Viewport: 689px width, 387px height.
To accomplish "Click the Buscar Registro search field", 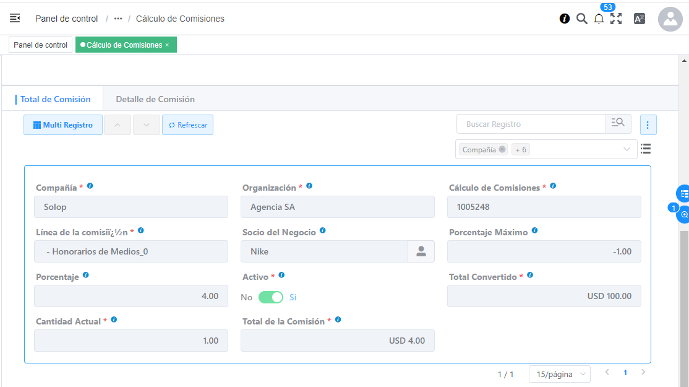I will coord(531,124).
